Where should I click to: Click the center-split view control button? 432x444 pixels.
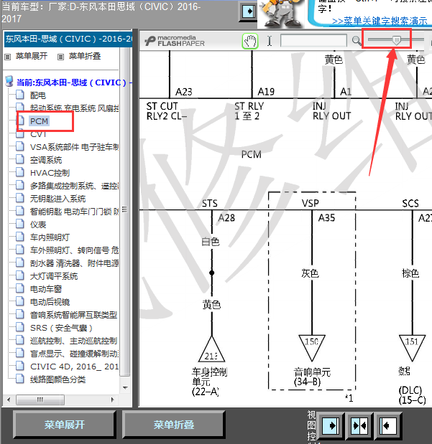(359, 425)
